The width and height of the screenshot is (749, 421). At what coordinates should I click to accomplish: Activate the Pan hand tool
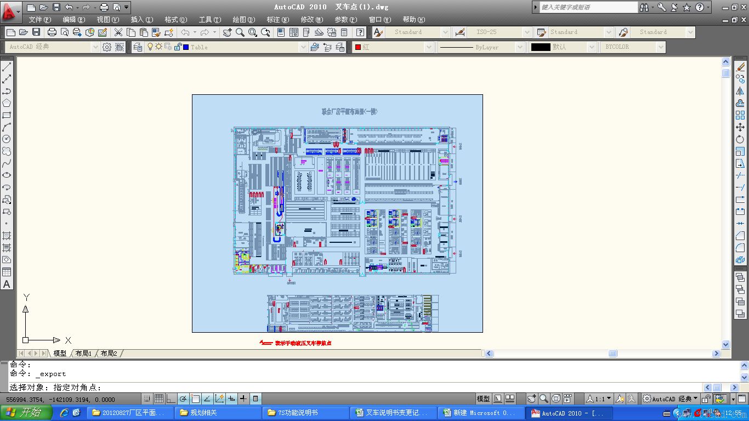point(227,32)
